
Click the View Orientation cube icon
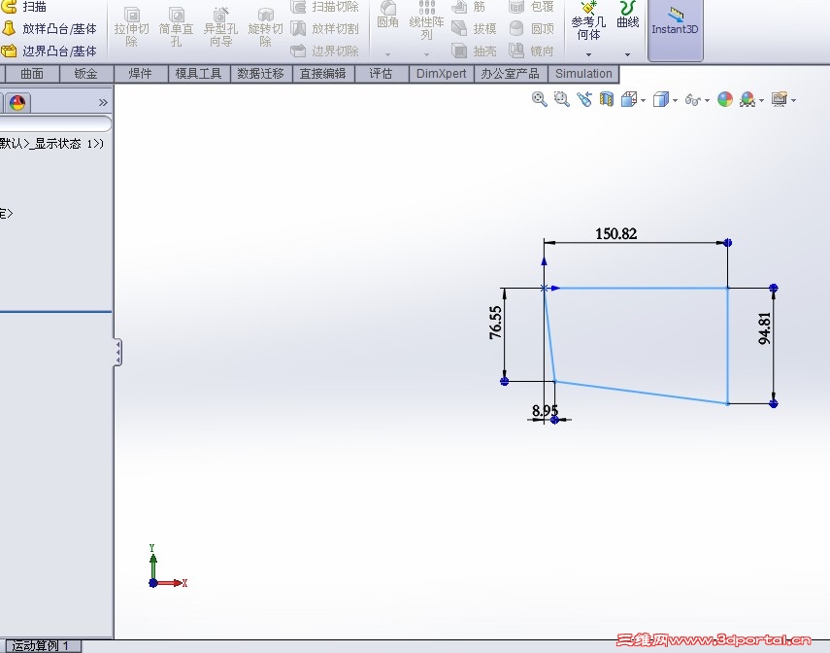tap(629, 99)
